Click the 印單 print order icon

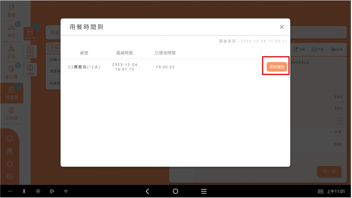[318, 49]
